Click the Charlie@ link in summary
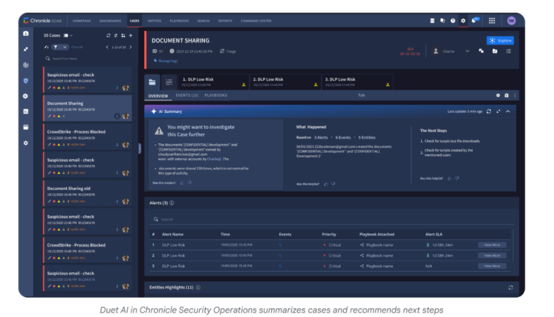Image resolution: width=554 pixels, height=317 pixels. click(x=214, y=159)
